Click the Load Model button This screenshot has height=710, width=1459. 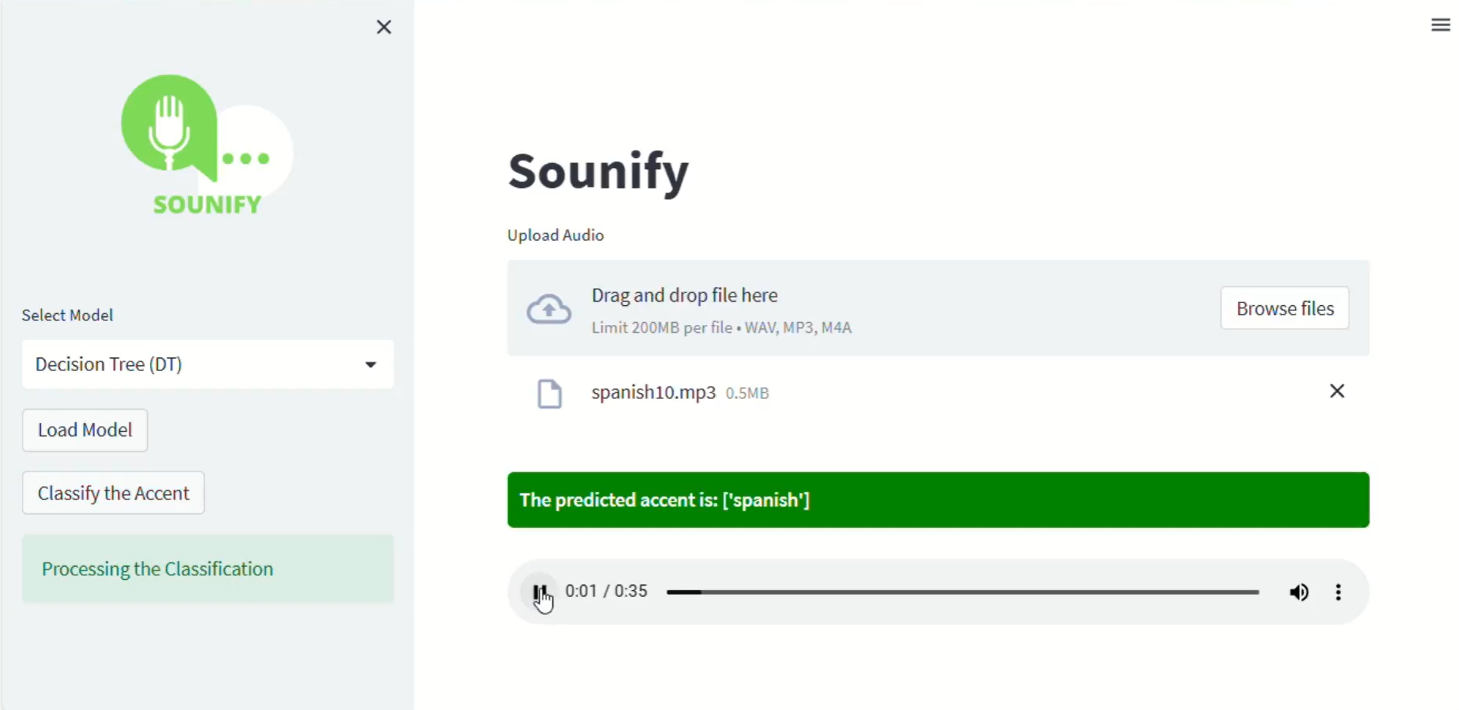click(x=85, y=430)
